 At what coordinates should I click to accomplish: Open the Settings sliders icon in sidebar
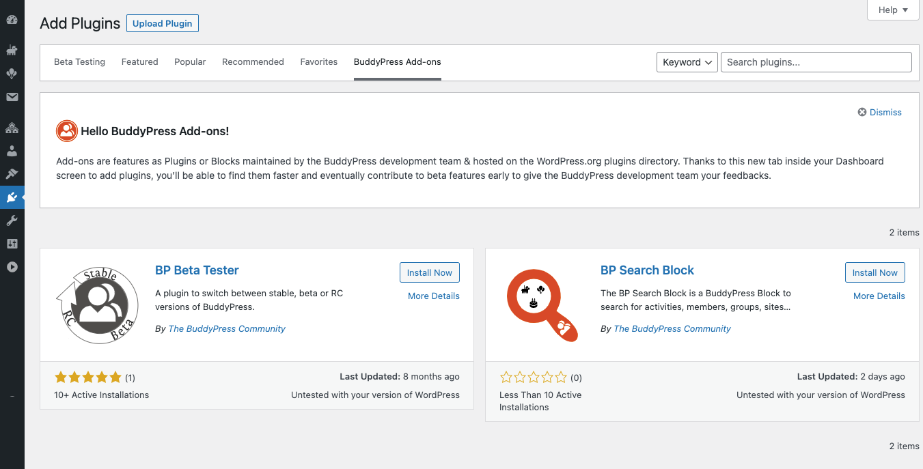(x=12, y=244)
